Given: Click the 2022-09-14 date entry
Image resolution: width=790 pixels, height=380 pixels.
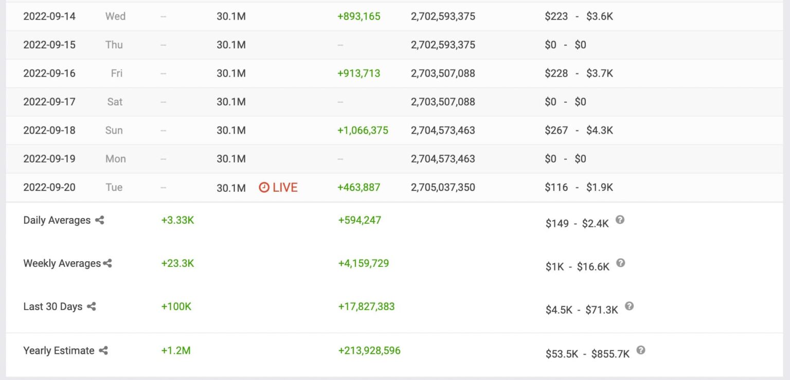Looking at the screenshot, I should [x=49, y=16].
